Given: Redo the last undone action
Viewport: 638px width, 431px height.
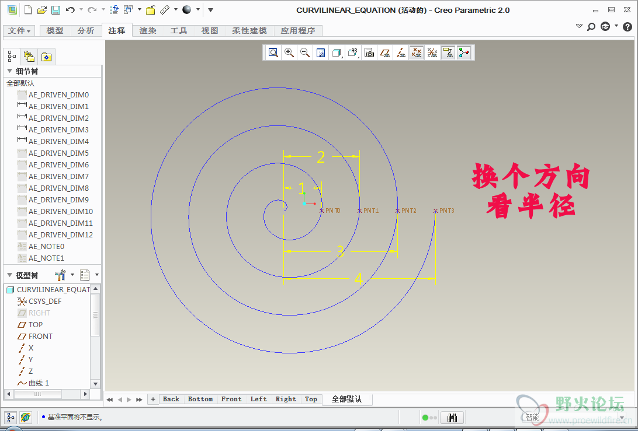Looking at the screenshot, I should (92, 10).
